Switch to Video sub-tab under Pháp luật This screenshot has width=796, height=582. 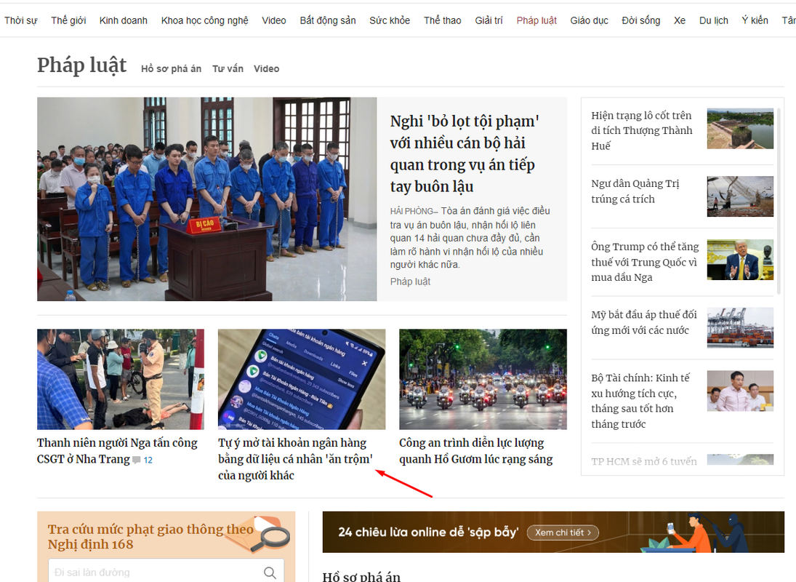[267, 68]
